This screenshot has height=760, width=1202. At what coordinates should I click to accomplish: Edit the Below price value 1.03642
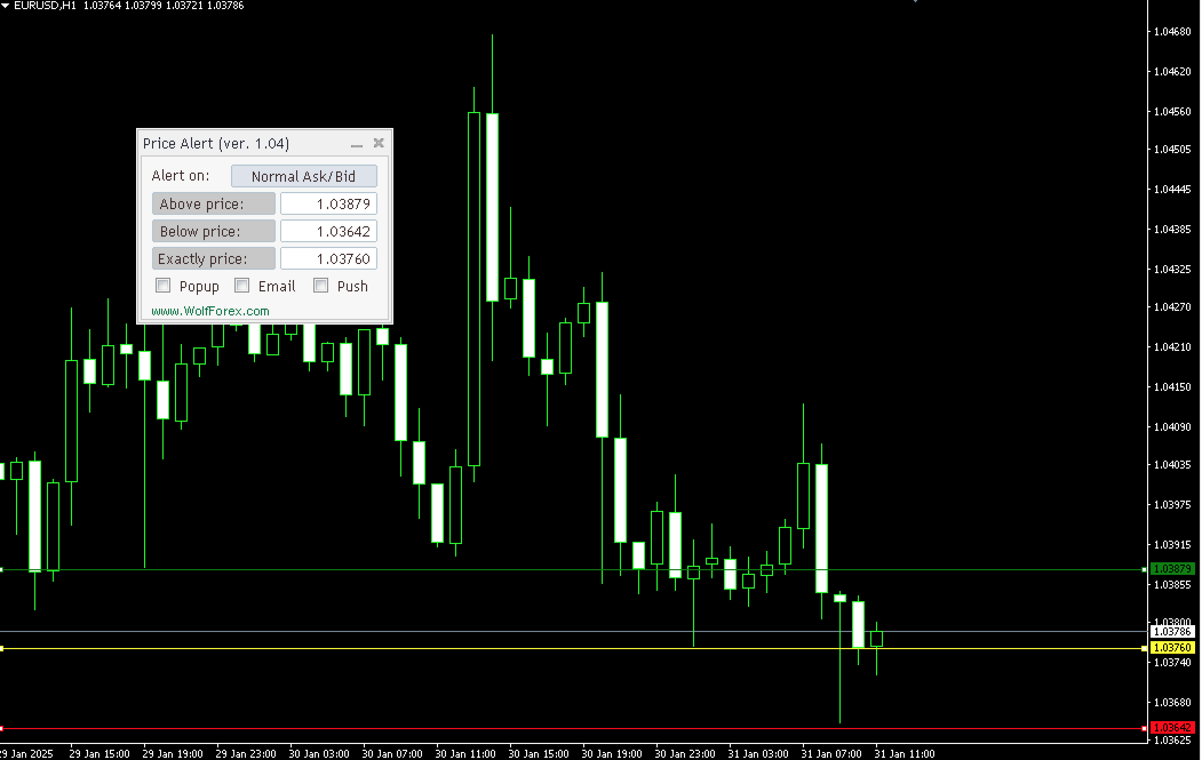coord(328,231)
